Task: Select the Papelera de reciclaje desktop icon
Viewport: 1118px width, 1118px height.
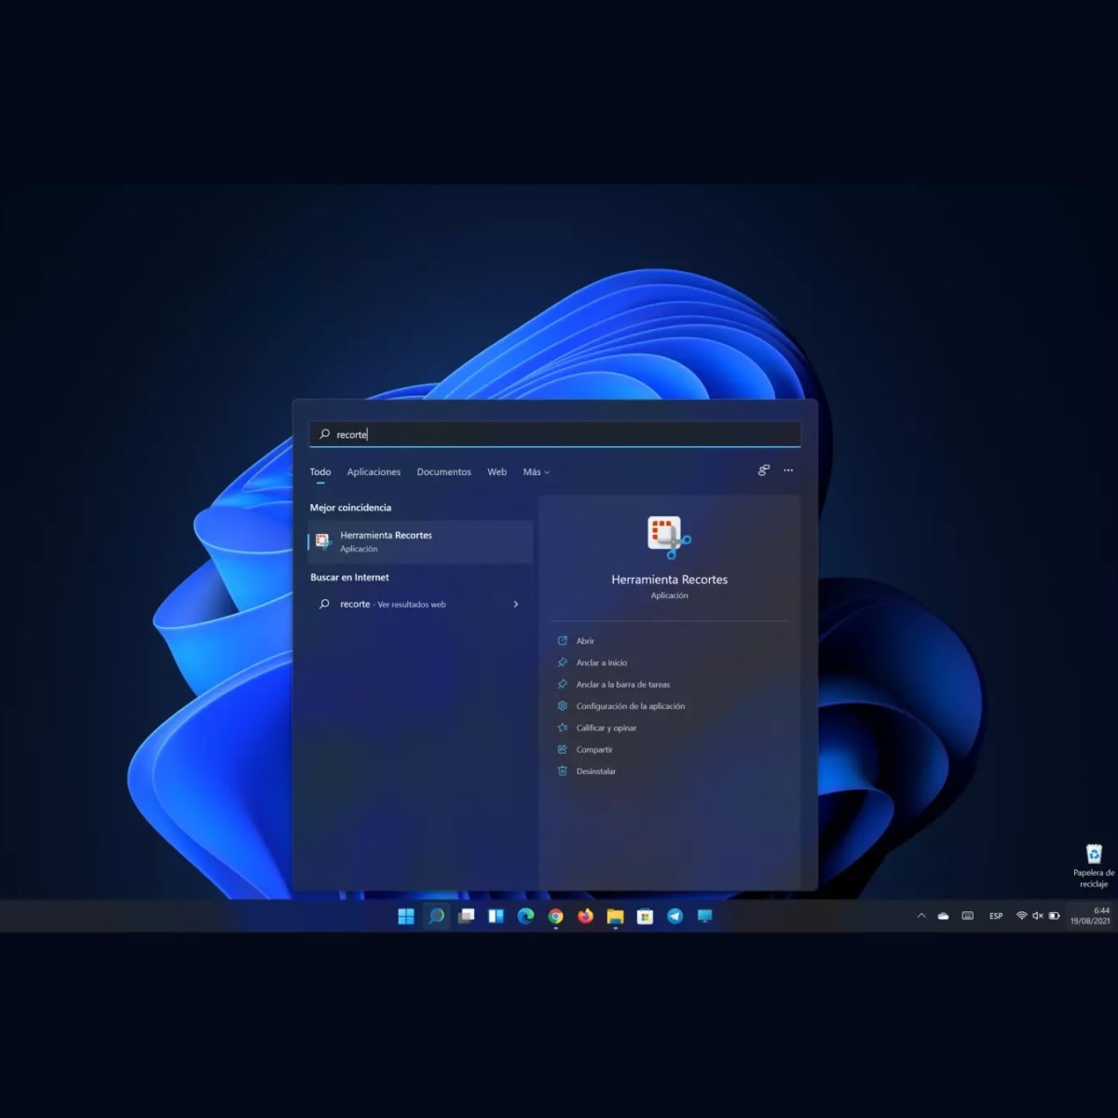Action: pyautogui.click(x=1094, y=866)
